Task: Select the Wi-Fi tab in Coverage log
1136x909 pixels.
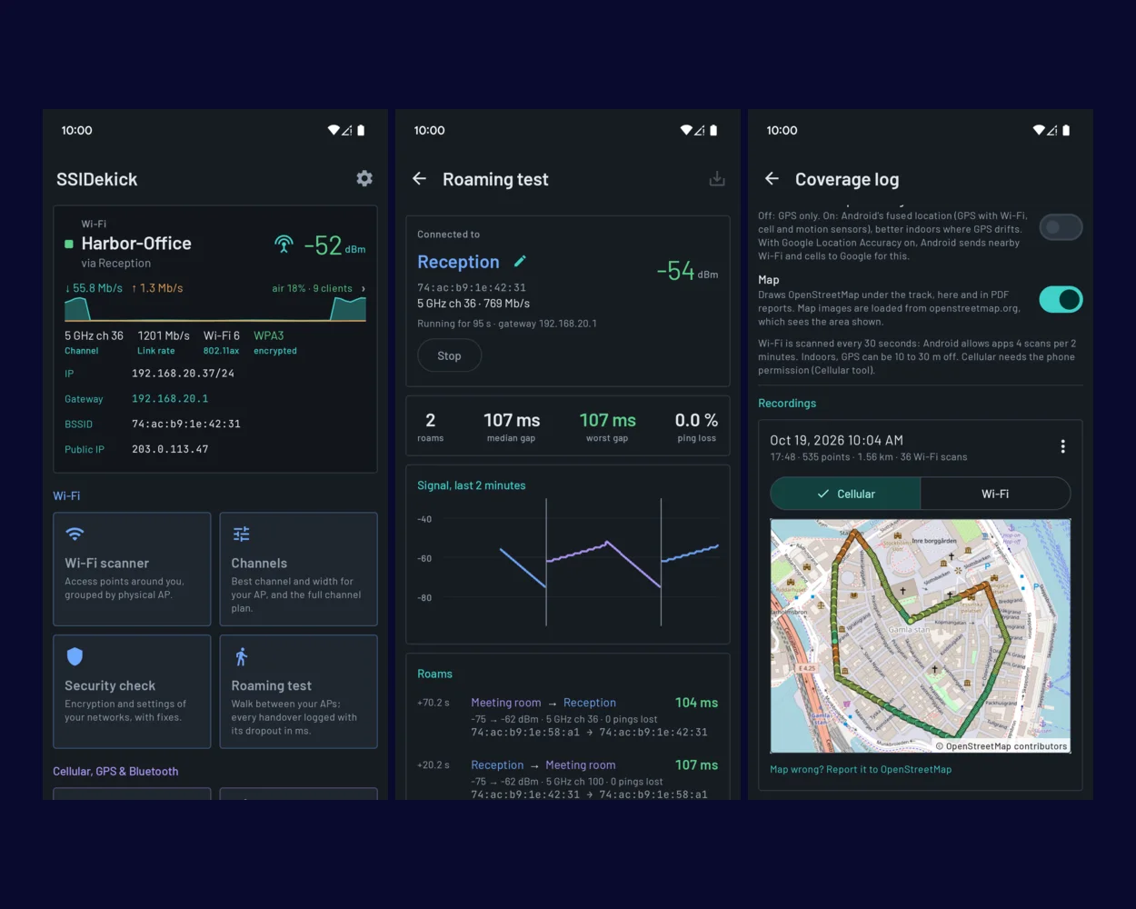Action: [995, 494]
